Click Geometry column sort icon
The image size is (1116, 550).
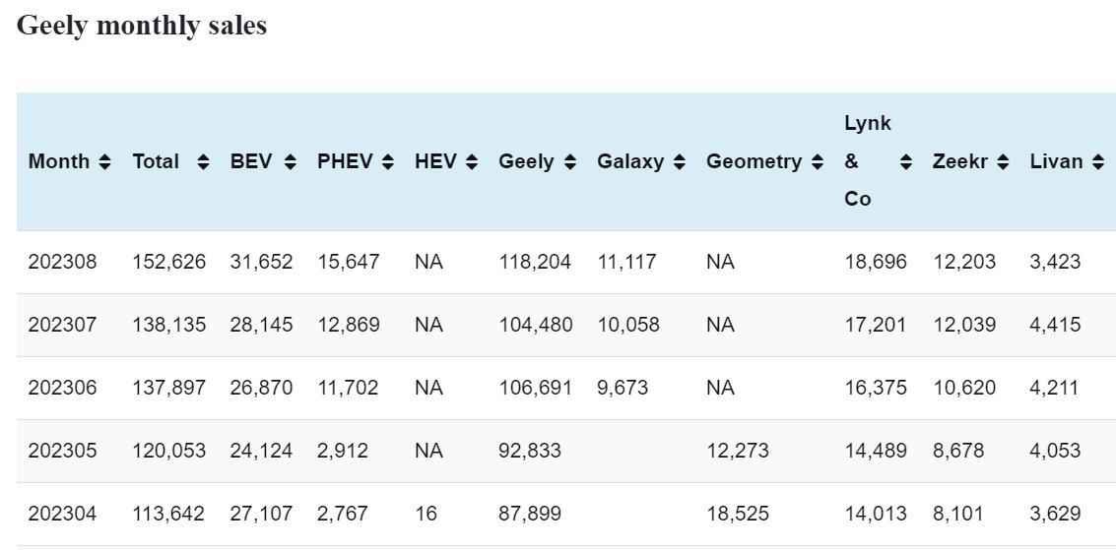point(818,161)
